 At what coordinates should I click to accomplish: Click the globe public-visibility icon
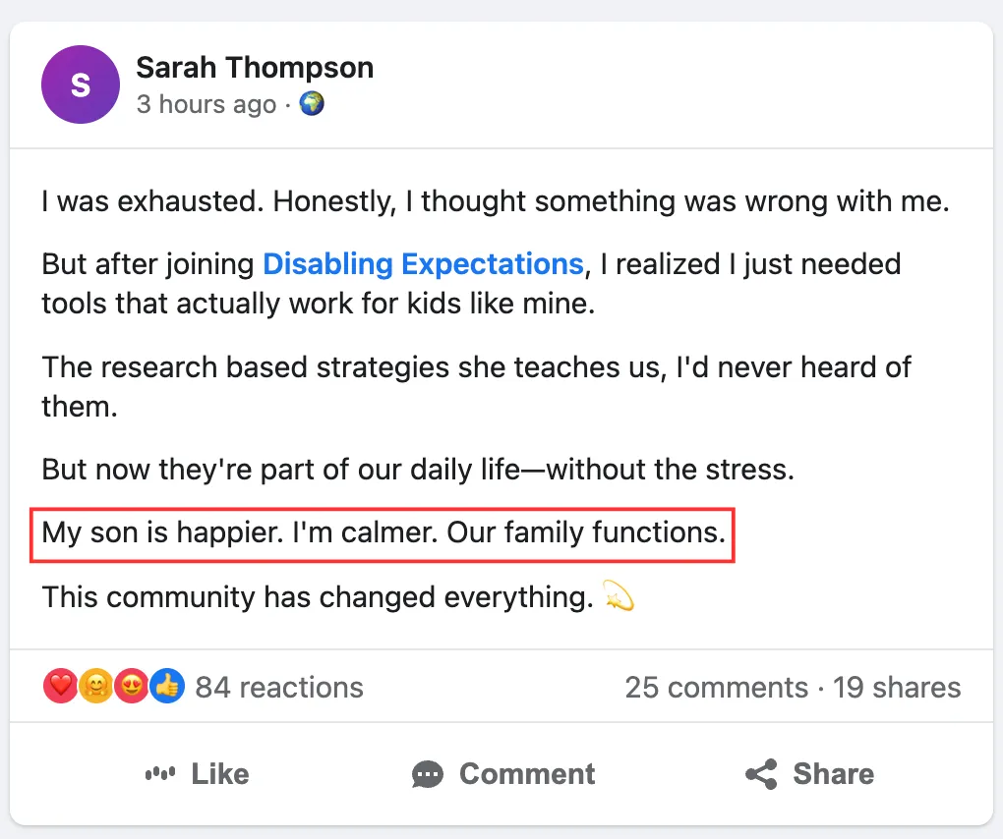point(312,103)
